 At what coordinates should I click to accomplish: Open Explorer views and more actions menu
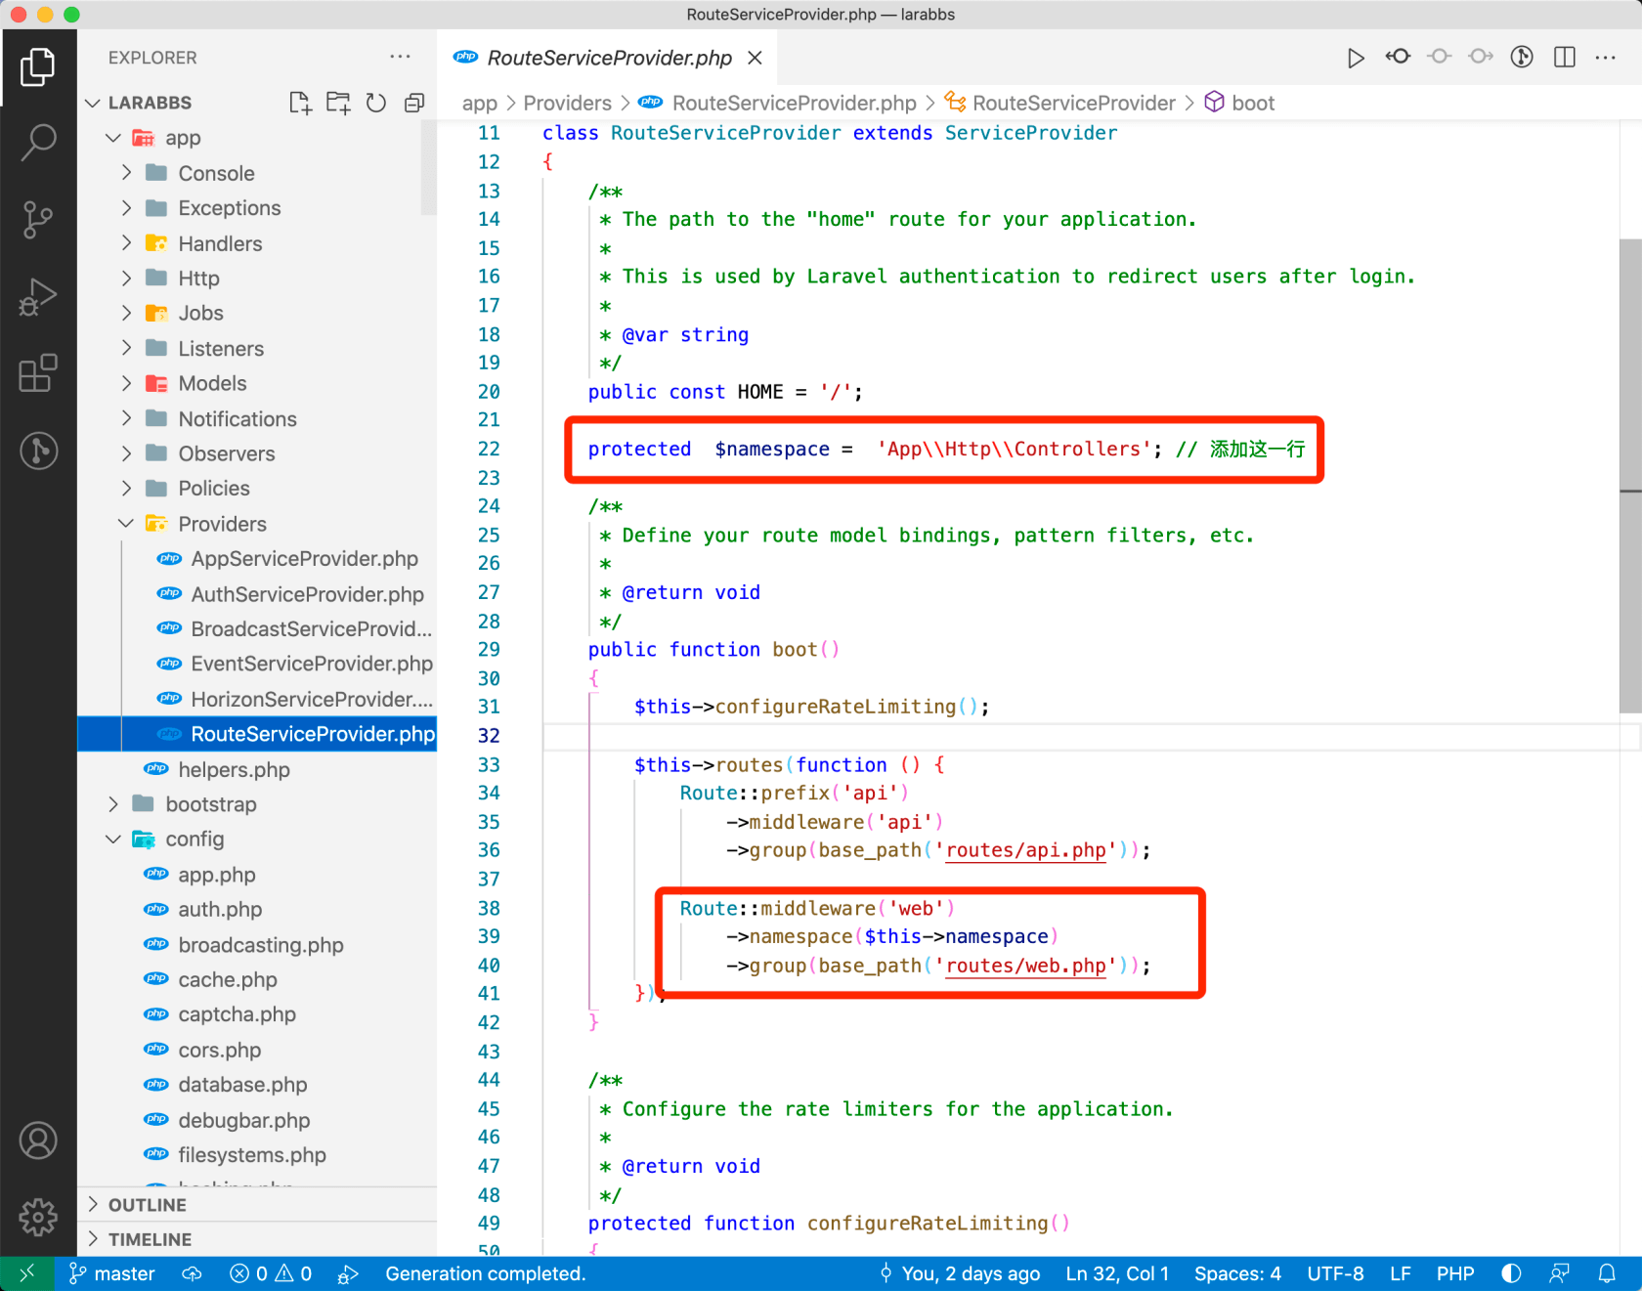point(400,57)
